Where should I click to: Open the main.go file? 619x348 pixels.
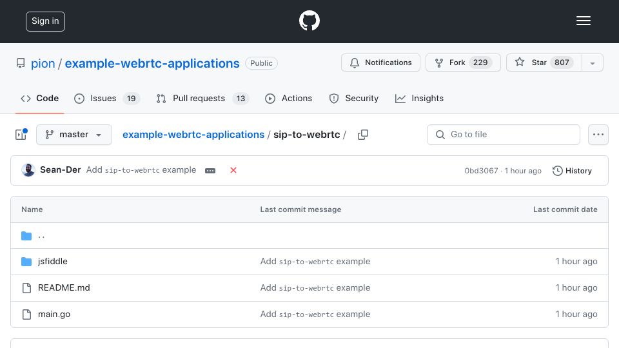(x=54, y=314)
